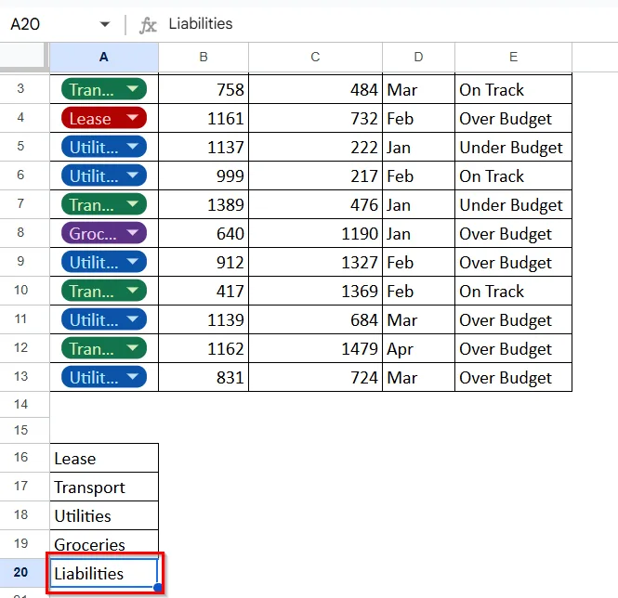Image resolution: width=618 pixels, height=598 pixels.
Task: Open the Utilities dropdown chip in row 11
Action: [104, 319]
